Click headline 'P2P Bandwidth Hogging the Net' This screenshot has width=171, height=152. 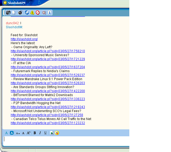coord(37,103)
